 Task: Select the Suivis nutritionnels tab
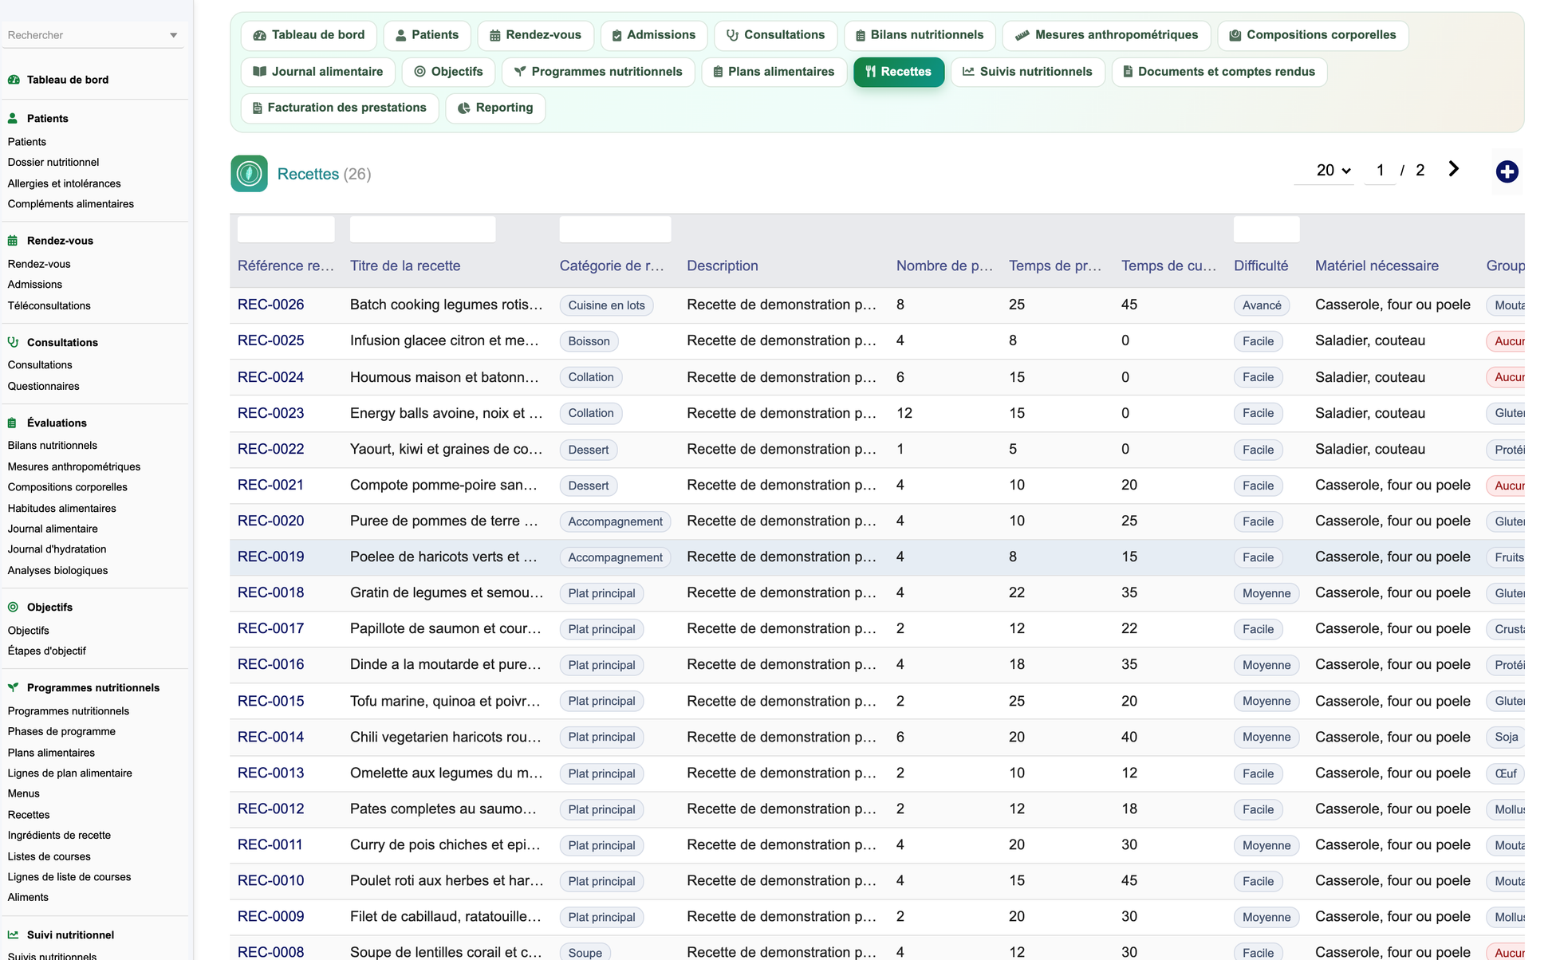(x=1027, y=72)
